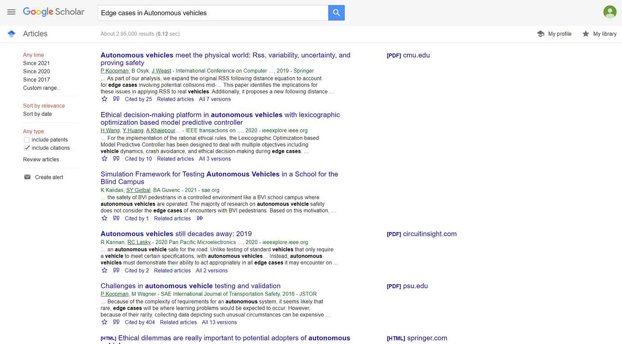Open author A Khajepour profile
622x344 pixels.
[161, 130]
